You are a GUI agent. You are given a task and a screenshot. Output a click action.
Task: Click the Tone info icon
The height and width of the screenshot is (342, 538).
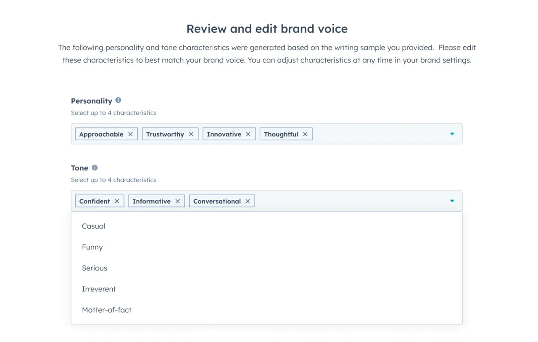click(x=94, y=167)
